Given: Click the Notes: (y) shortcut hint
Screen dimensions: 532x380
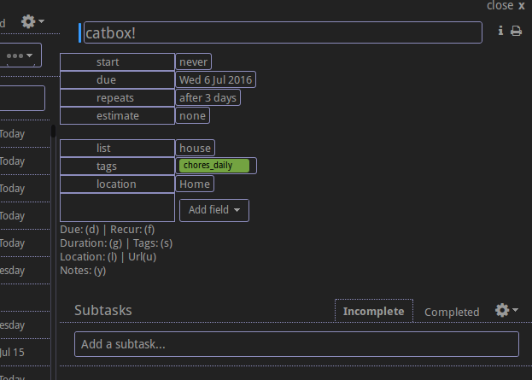Looking at the screenshot, I should tap(83, 271).
